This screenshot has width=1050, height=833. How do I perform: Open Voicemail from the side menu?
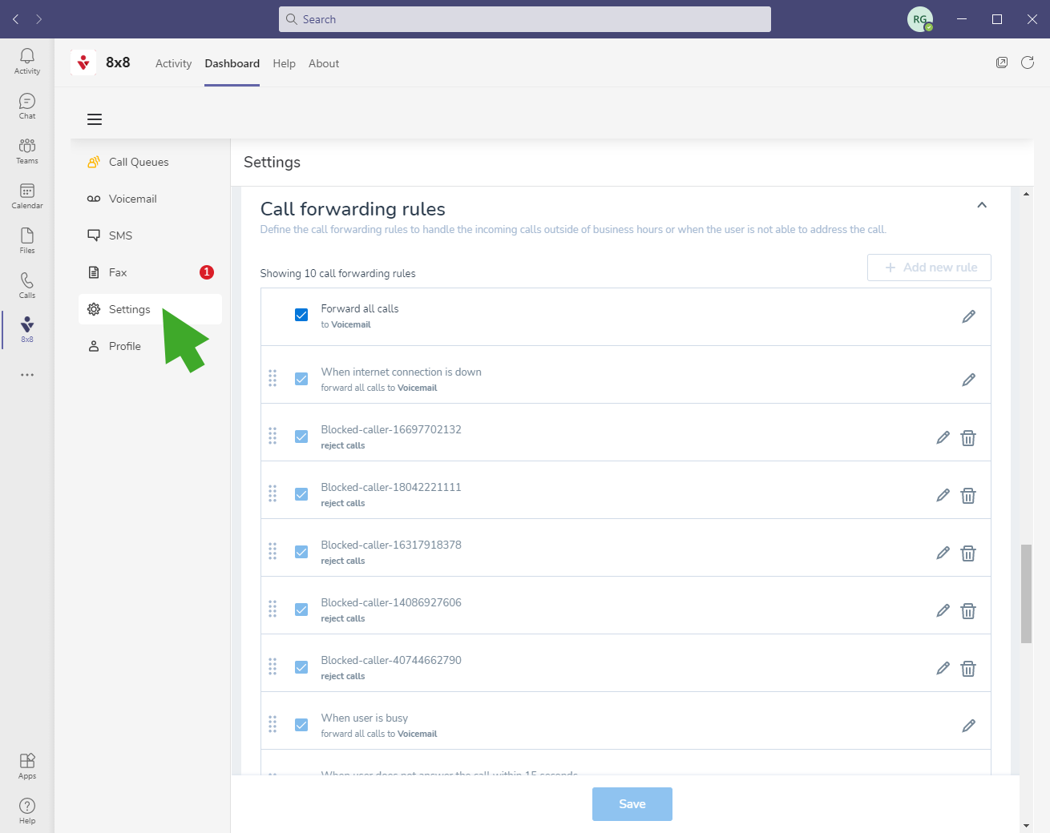click(x=132, y=199)
